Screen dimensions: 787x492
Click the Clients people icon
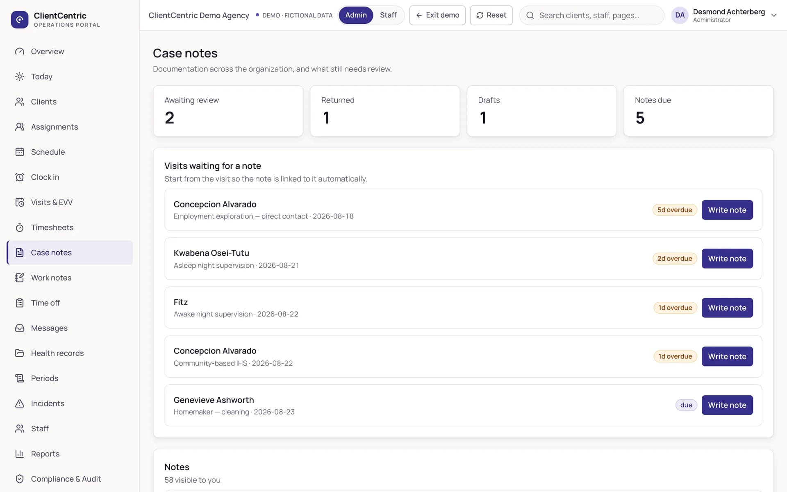click(20, 102)
